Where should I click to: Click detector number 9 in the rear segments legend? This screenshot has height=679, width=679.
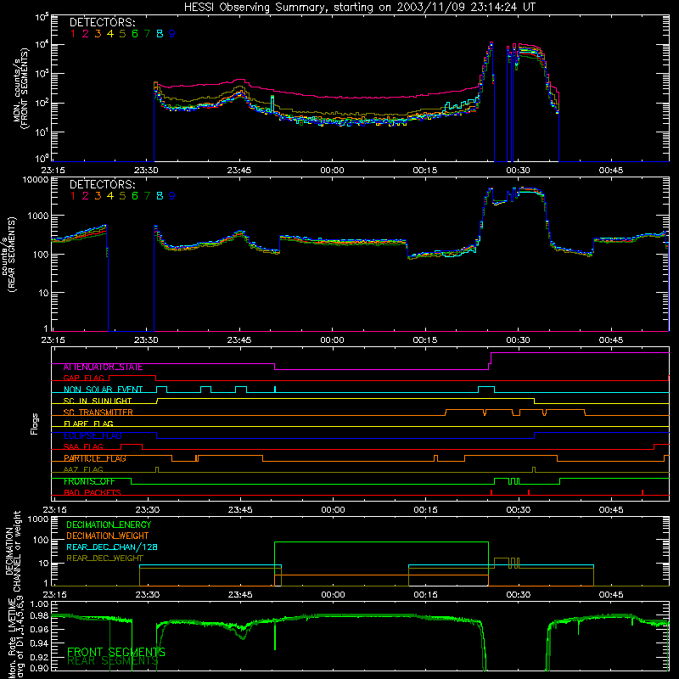coord(172,196)
